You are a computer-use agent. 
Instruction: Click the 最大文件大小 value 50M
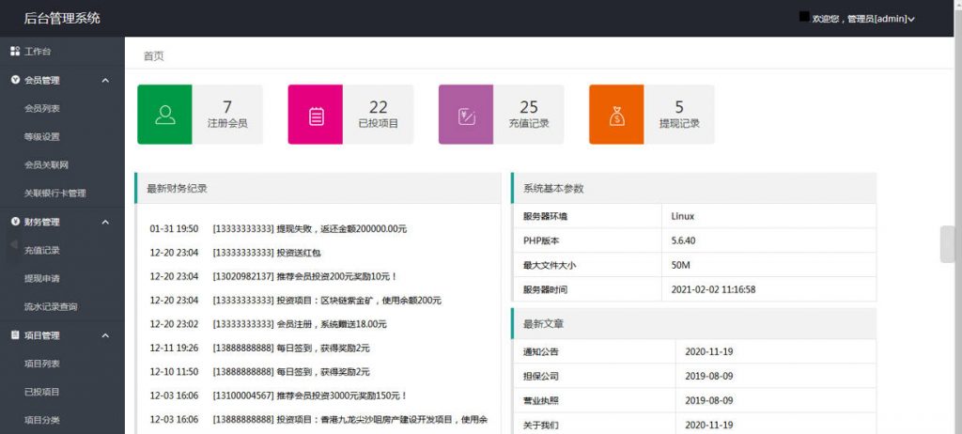(681, 265)
